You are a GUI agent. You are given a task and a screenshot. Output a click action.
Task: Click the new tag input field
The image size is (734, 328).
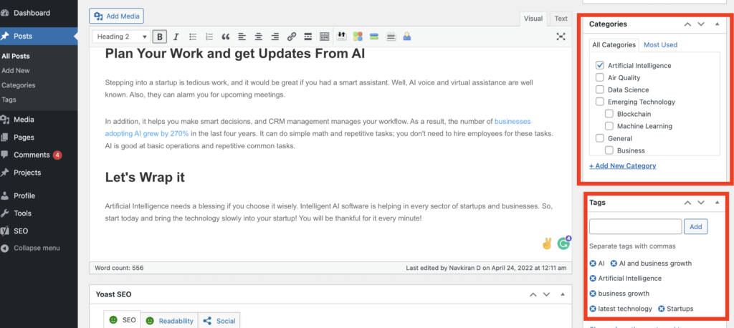tap(635, 226)
